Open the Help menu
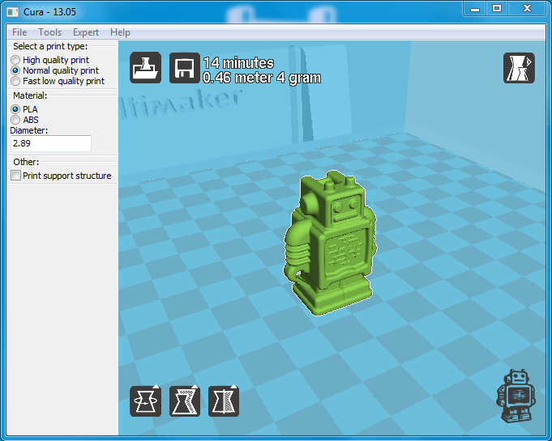552x441 pixels. coord(120,32)
